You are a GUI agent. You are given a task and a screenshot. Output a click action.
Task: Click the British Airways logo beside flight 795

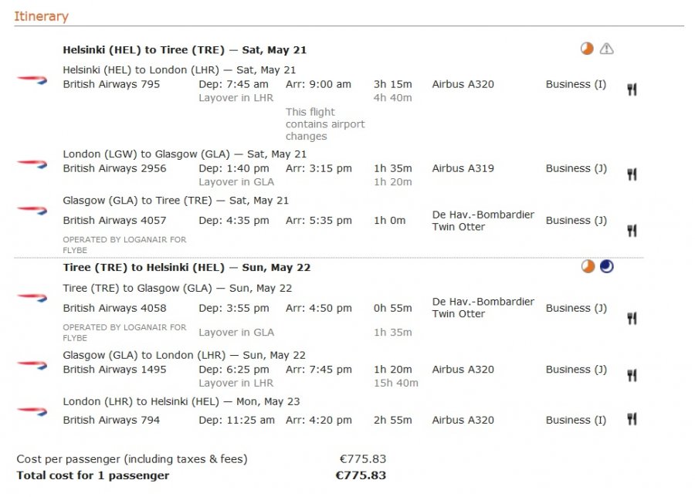pyautogui.click(x=32, y=79)
